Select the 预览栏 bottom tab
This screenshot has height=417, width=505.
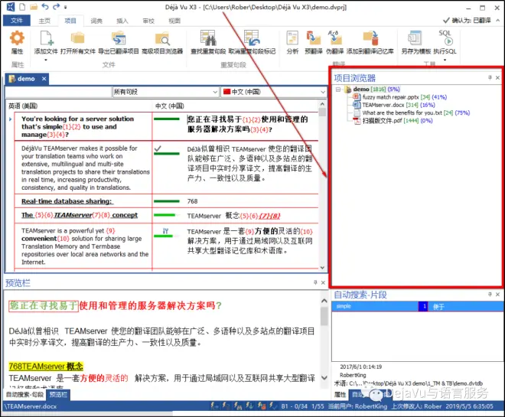tap(58, 395)
